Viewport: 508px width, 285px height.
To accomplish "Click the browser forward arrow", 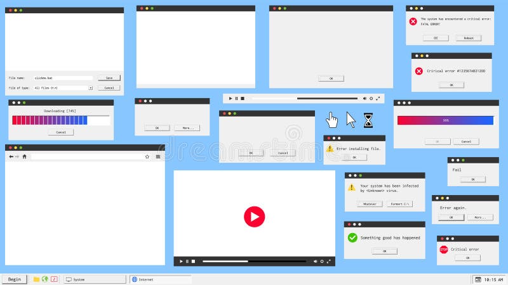I will 17,156.
